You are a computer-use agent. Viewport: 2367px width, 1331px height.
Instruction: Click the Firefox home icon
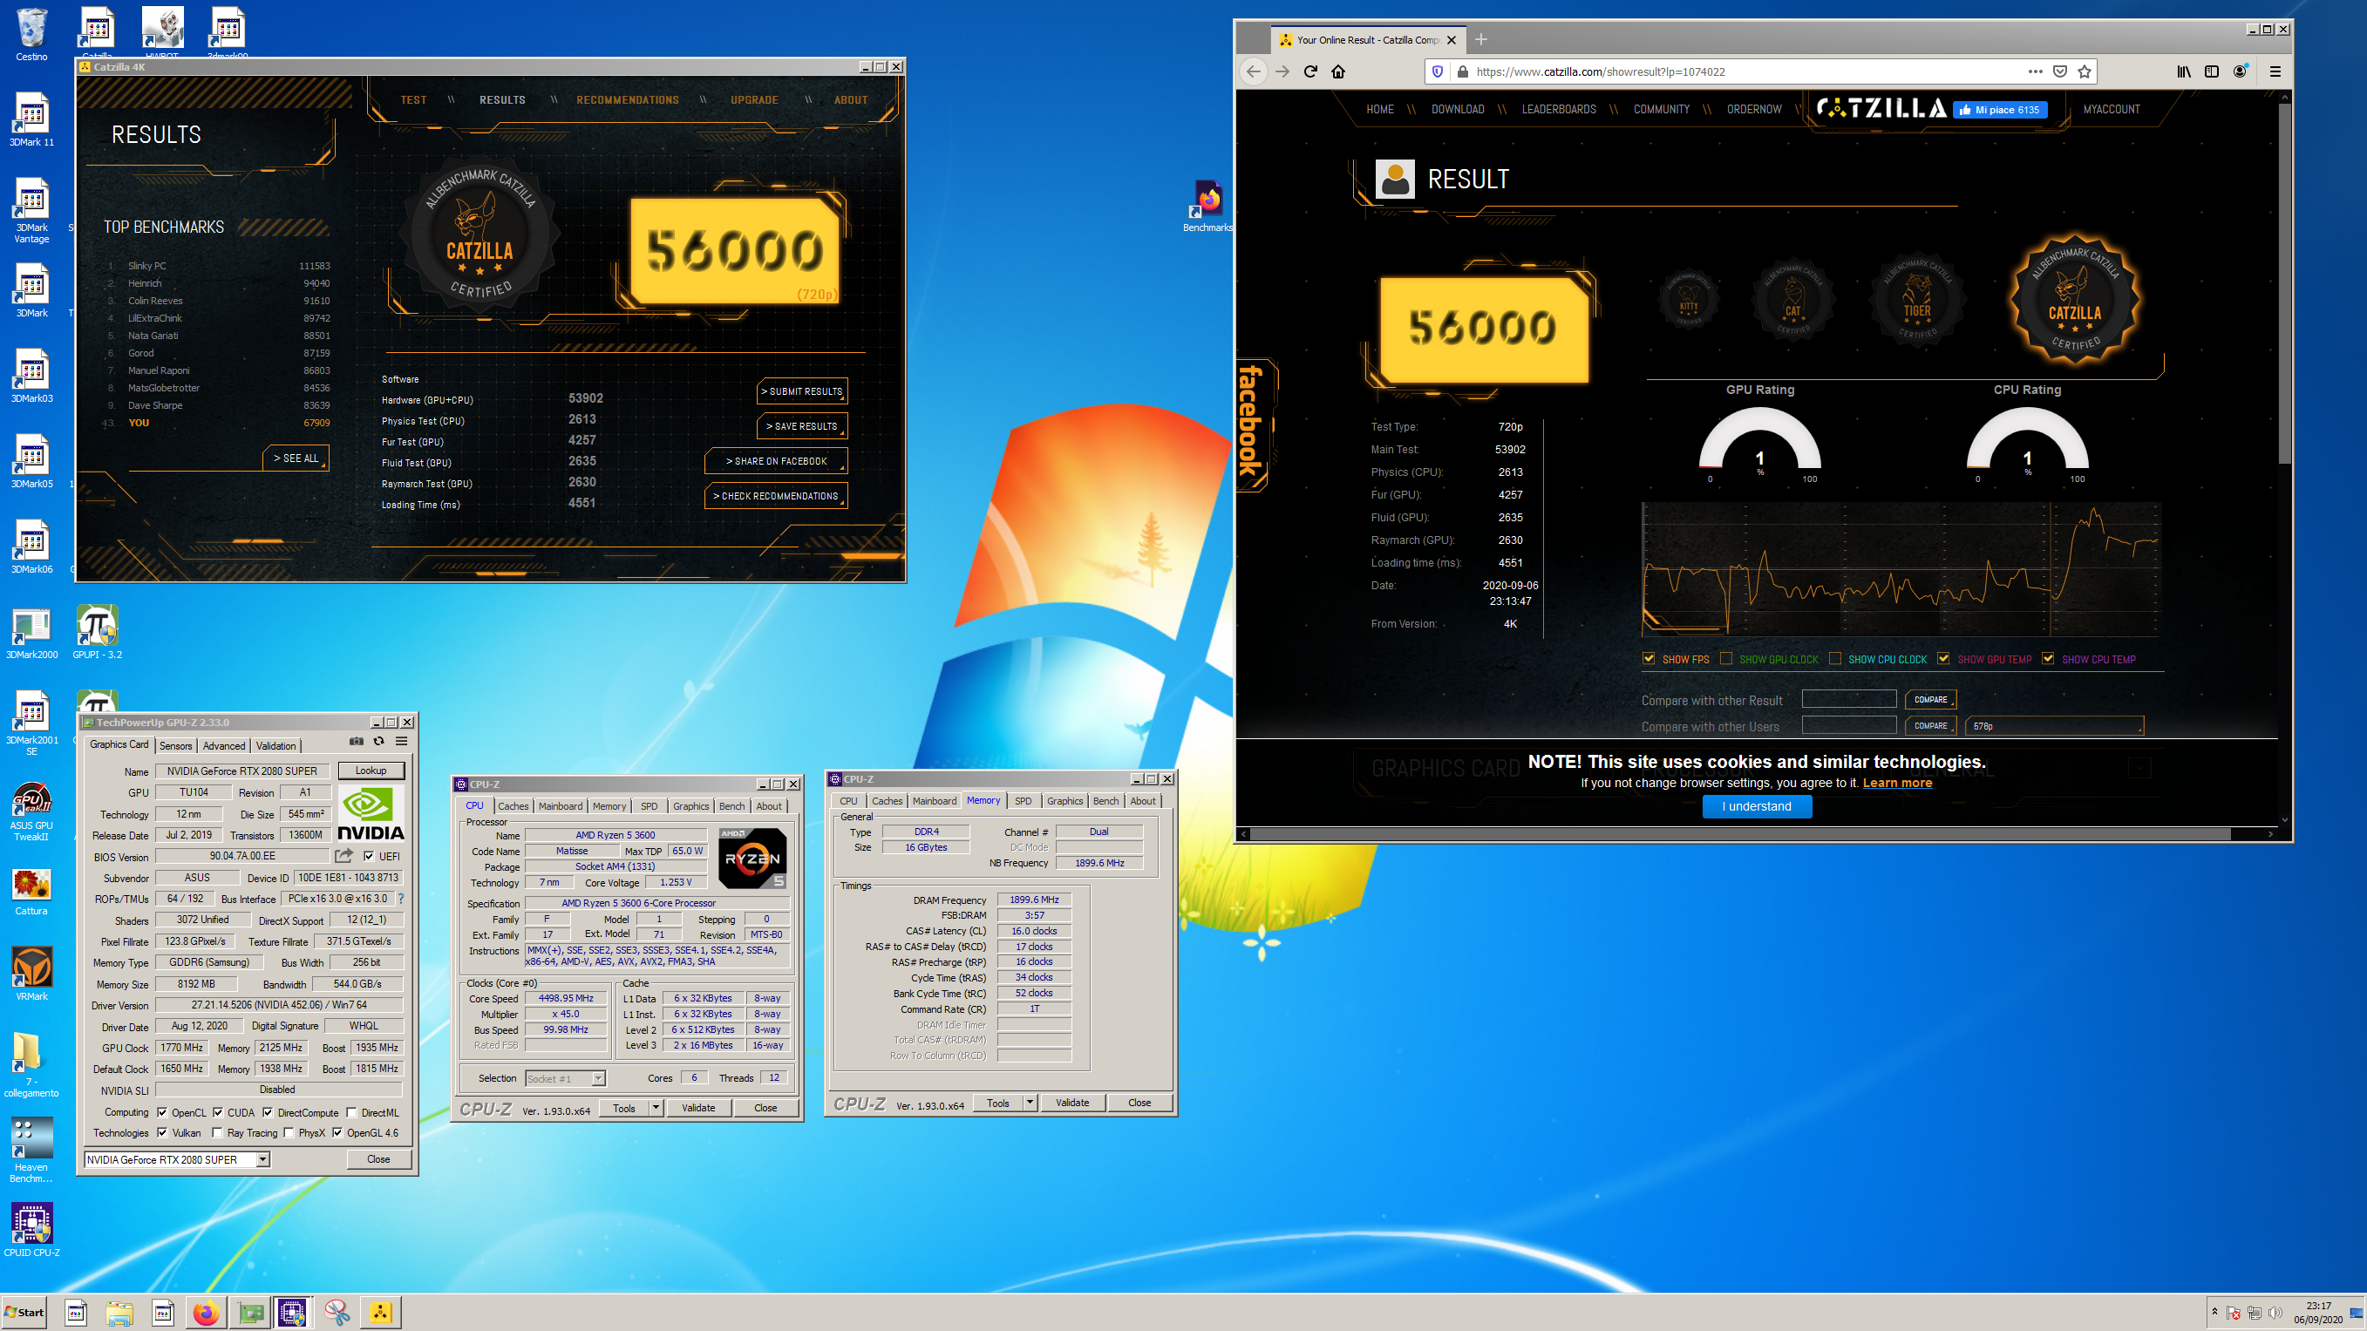1338,71
